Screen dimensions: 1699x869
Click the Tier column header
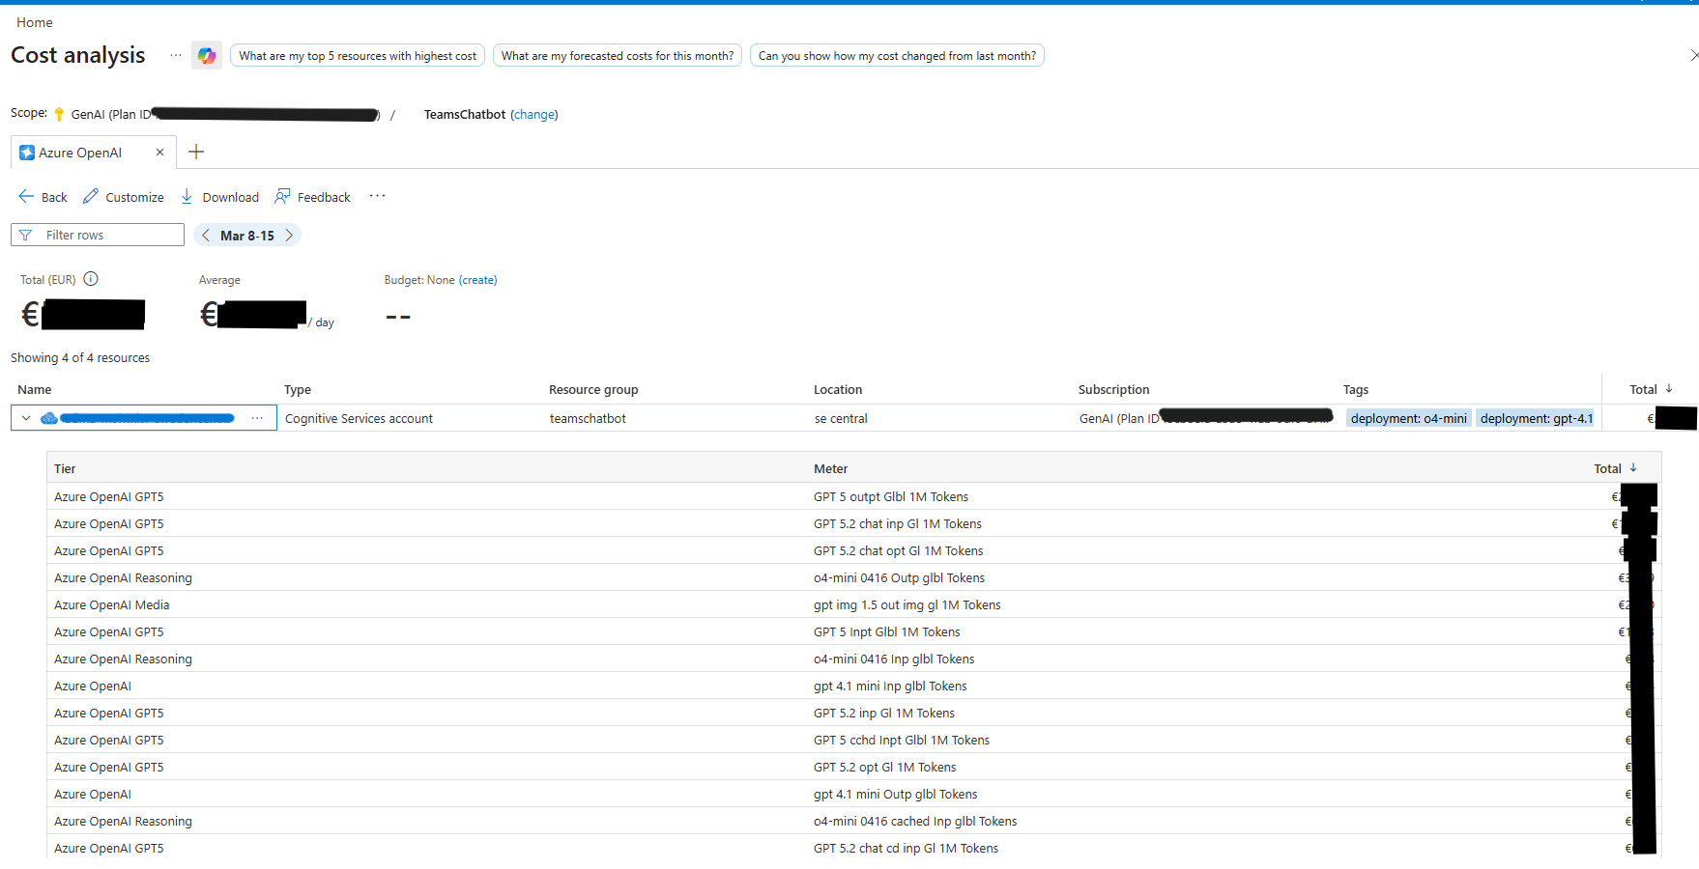(65, 468)
